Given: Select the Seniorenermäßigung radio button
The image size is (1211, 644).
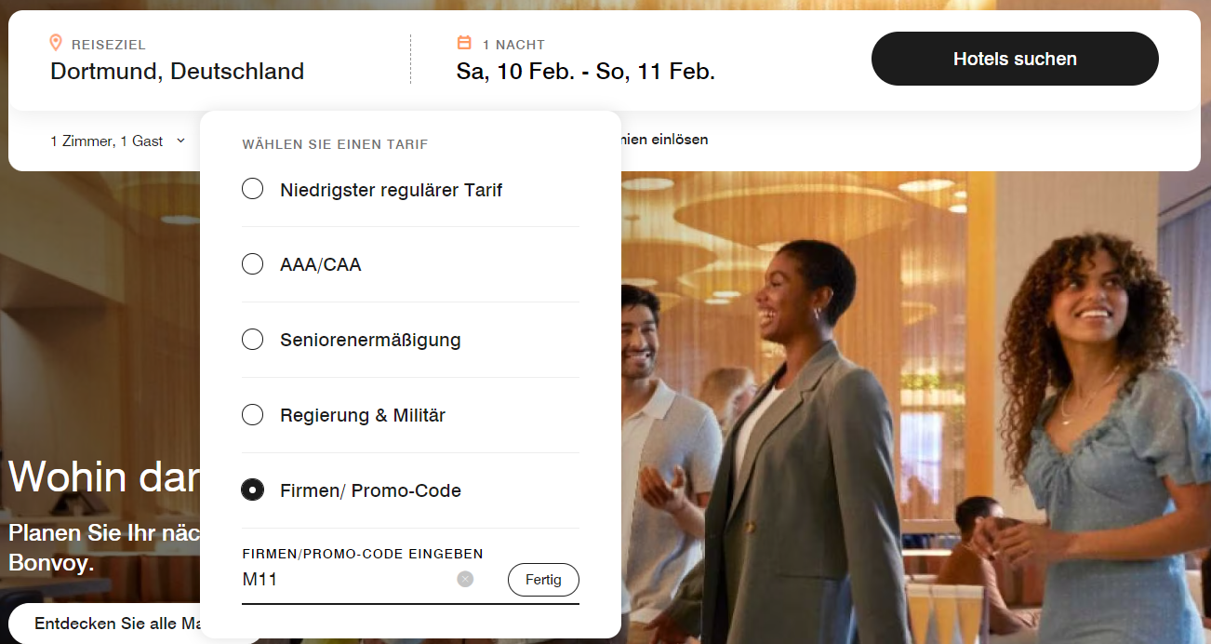Looking at the screenshot, I should point(252,340).
